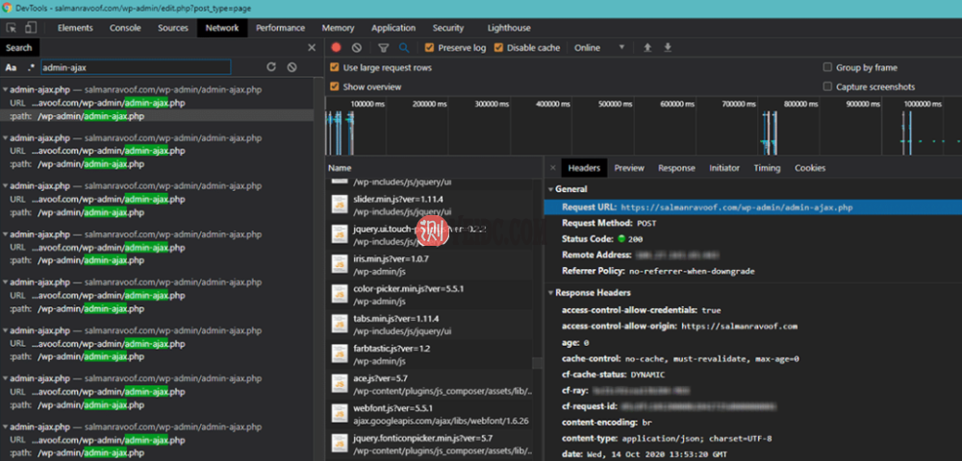
Task: Select the Status Code 200 row
Action: pyautogui.click(x=752, y=239)
